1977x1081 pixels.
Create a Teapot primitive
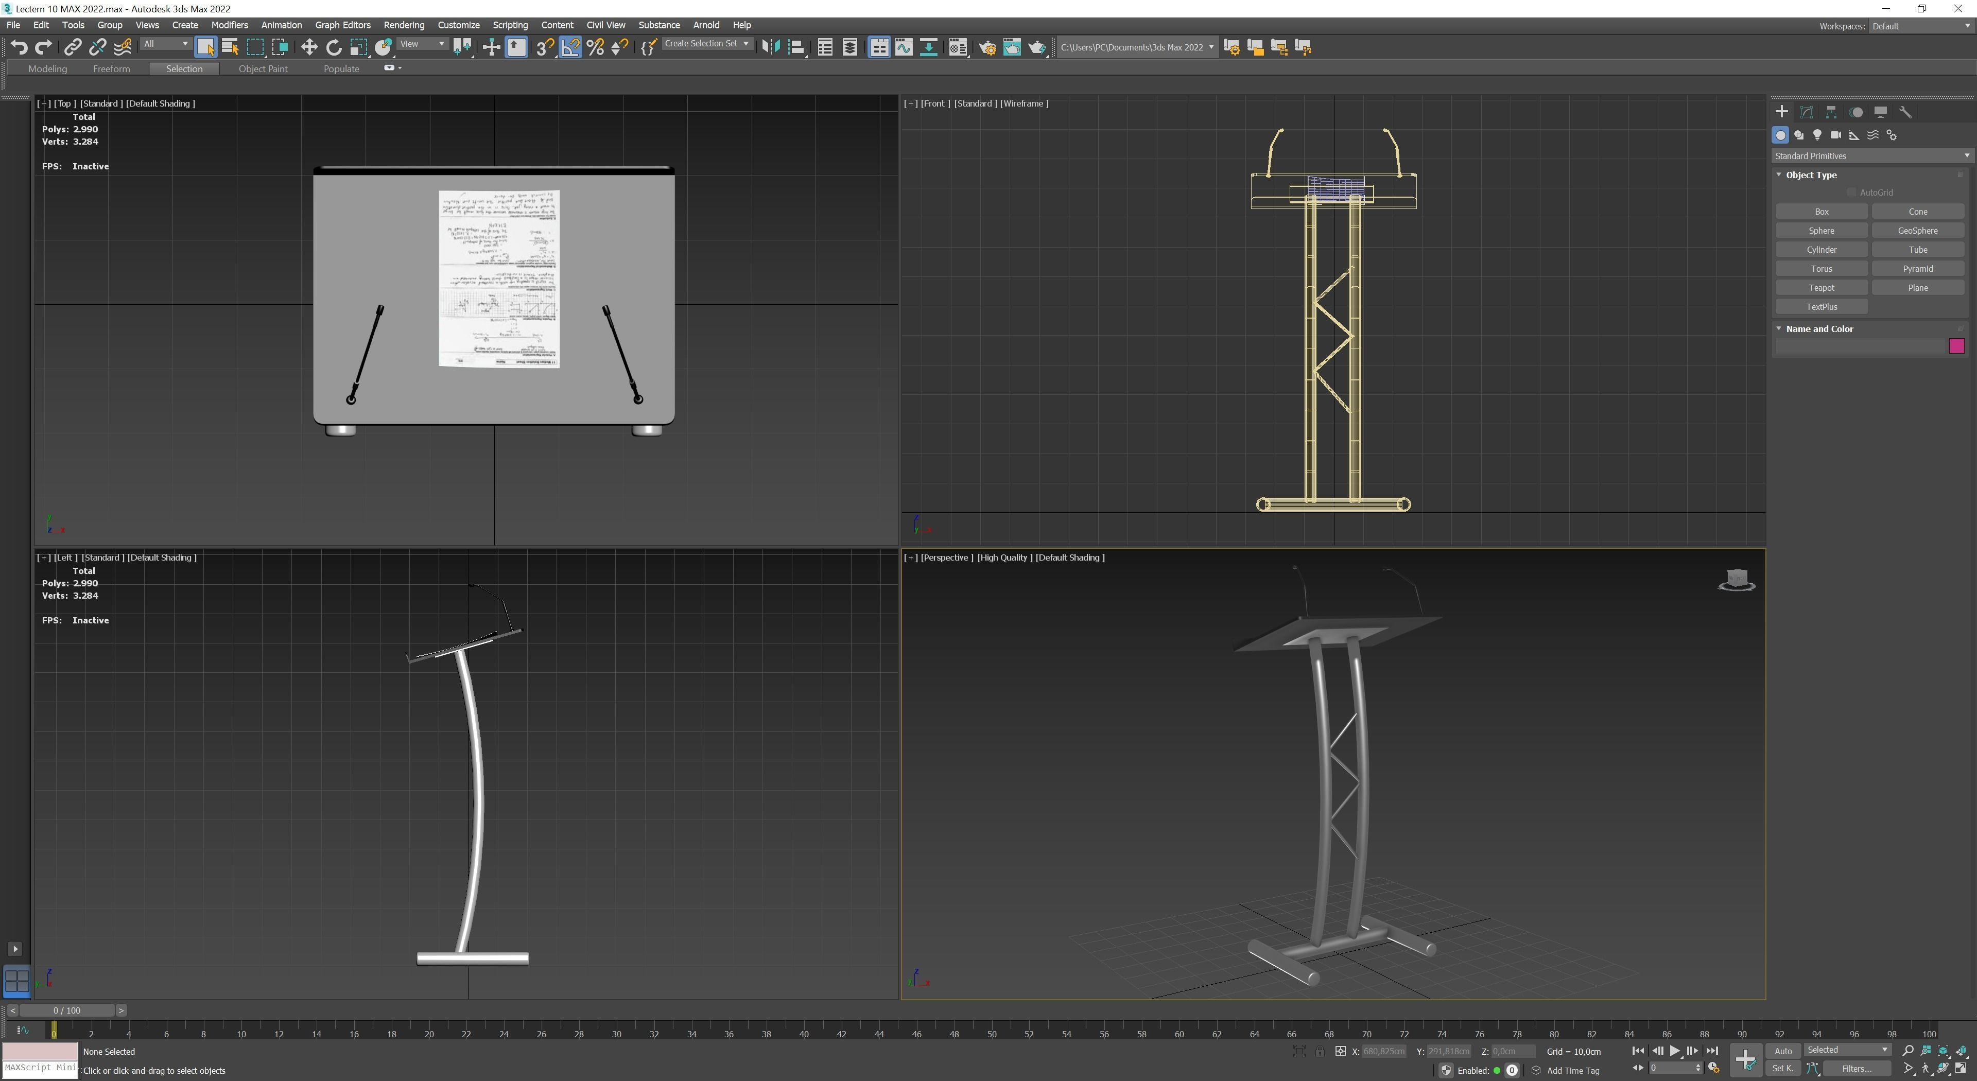coord(1821,288)
